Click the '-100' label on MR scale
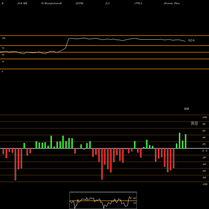The width and height of the screenshot is (209, 209). point(205,184)
